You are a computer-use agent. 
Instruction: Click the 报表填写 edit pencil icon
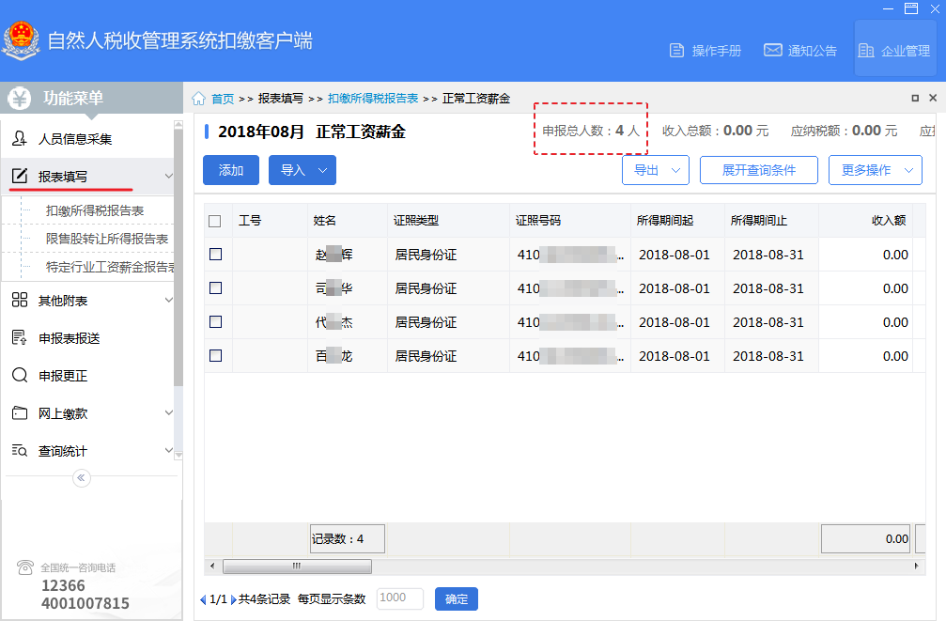[20, 176]
